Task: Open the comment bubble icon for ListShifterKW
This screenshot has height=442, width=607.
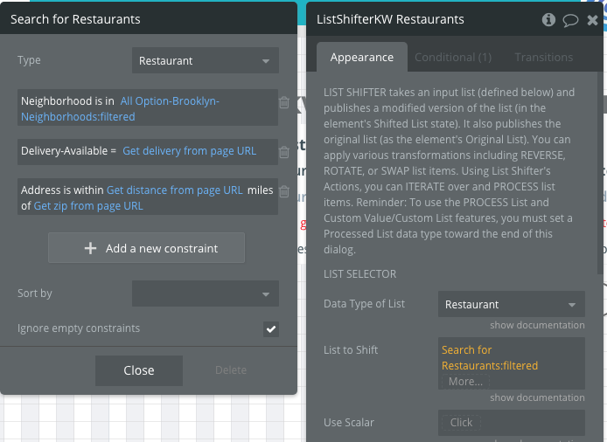Action: point(571,19)
